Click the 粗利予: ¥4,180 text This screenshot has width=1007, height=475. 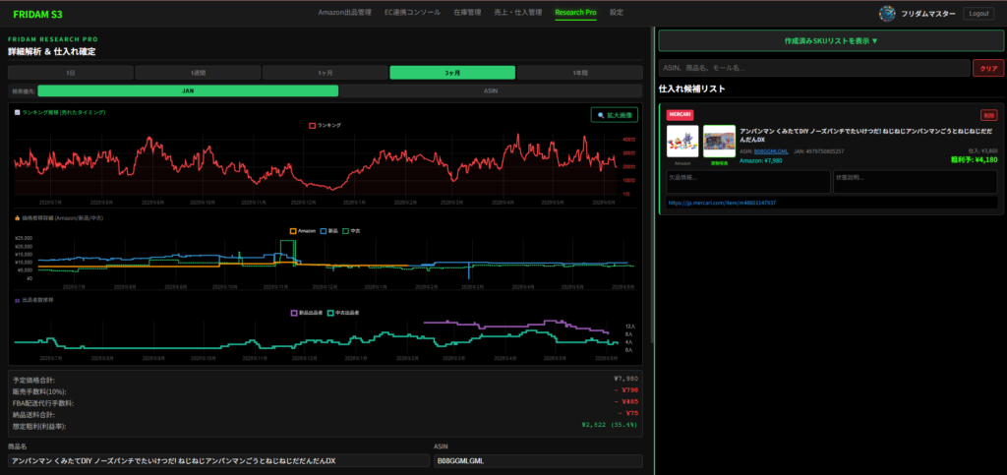click(974, 160)
